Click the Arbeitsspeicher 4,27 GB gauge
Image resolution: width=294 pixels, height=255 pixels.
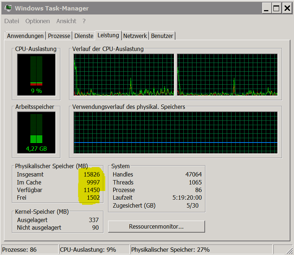pos(37,133)
